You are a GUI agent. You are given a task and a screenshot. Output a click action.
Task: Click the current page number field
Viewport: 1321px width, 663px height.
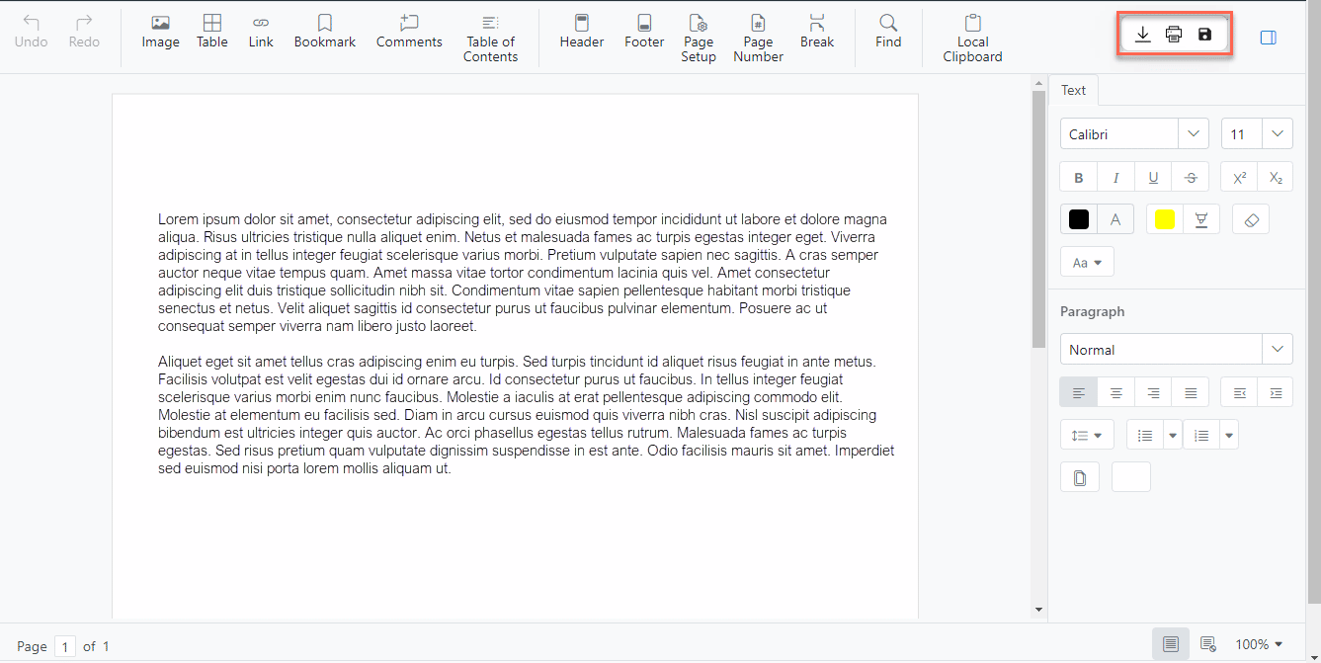[65, 646]
